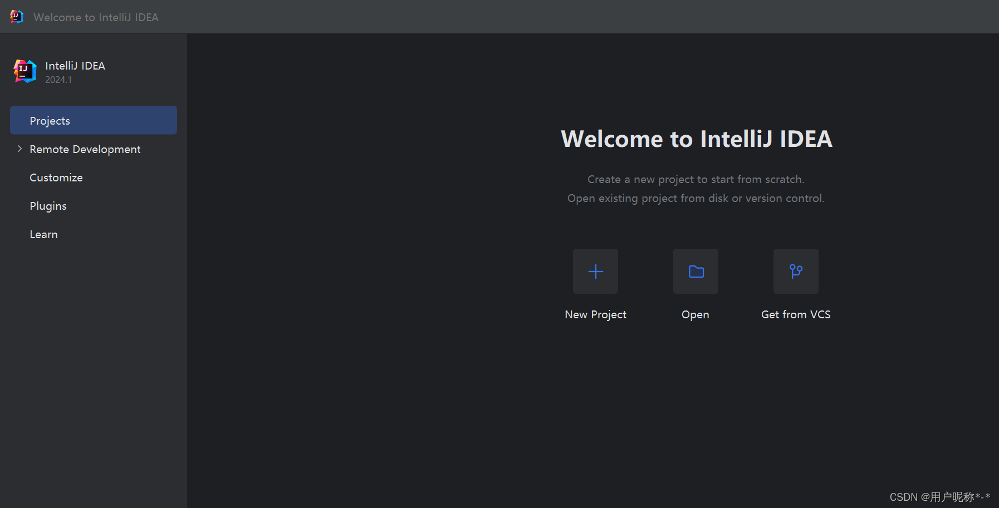
Task: Click the Get from VCS branch icon
Action: [796, 271]
